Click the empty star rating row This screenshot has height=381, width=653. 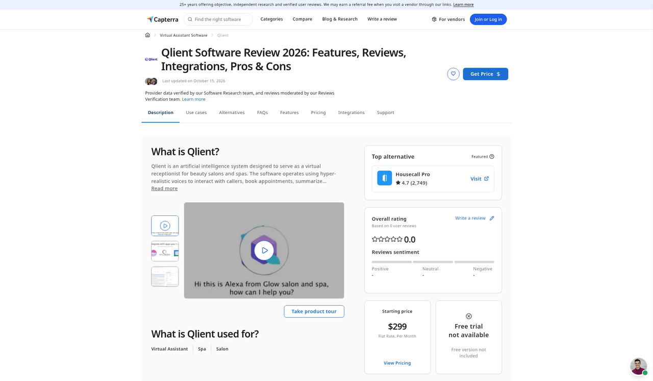click(x=387, y=239)
